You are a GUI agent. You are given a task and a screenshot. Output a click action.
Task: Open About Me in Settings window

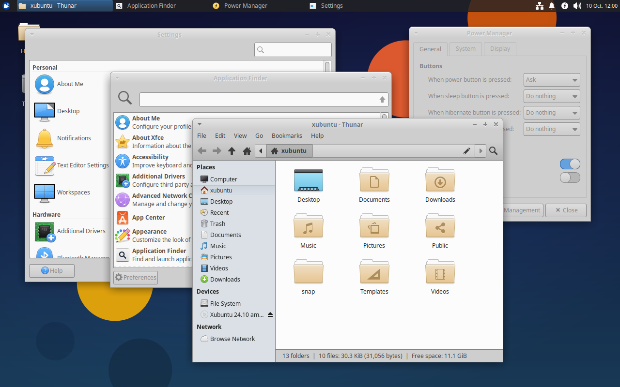[59, 84]
